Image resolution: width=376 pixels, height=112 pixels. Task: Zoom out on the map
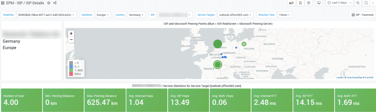pyautogui.click(x=71, y=40)
